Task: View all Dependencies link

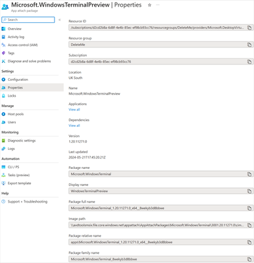Action: (x=74, y=126)
